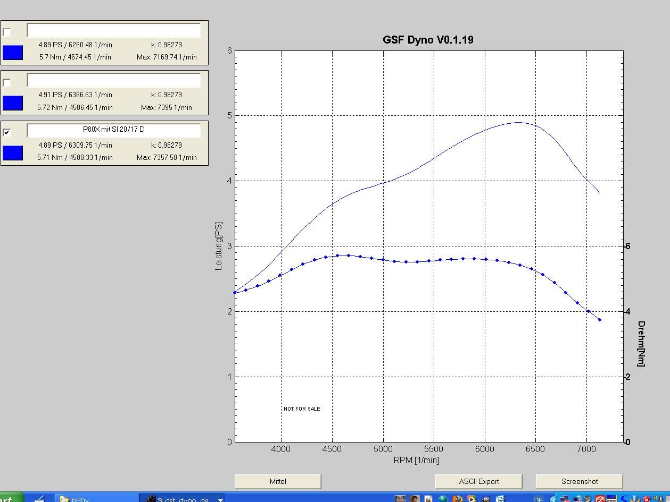Click the empty name field of second run
Image resolution: width=670 pixels, height=502 pixels.
tap(113, 80)
